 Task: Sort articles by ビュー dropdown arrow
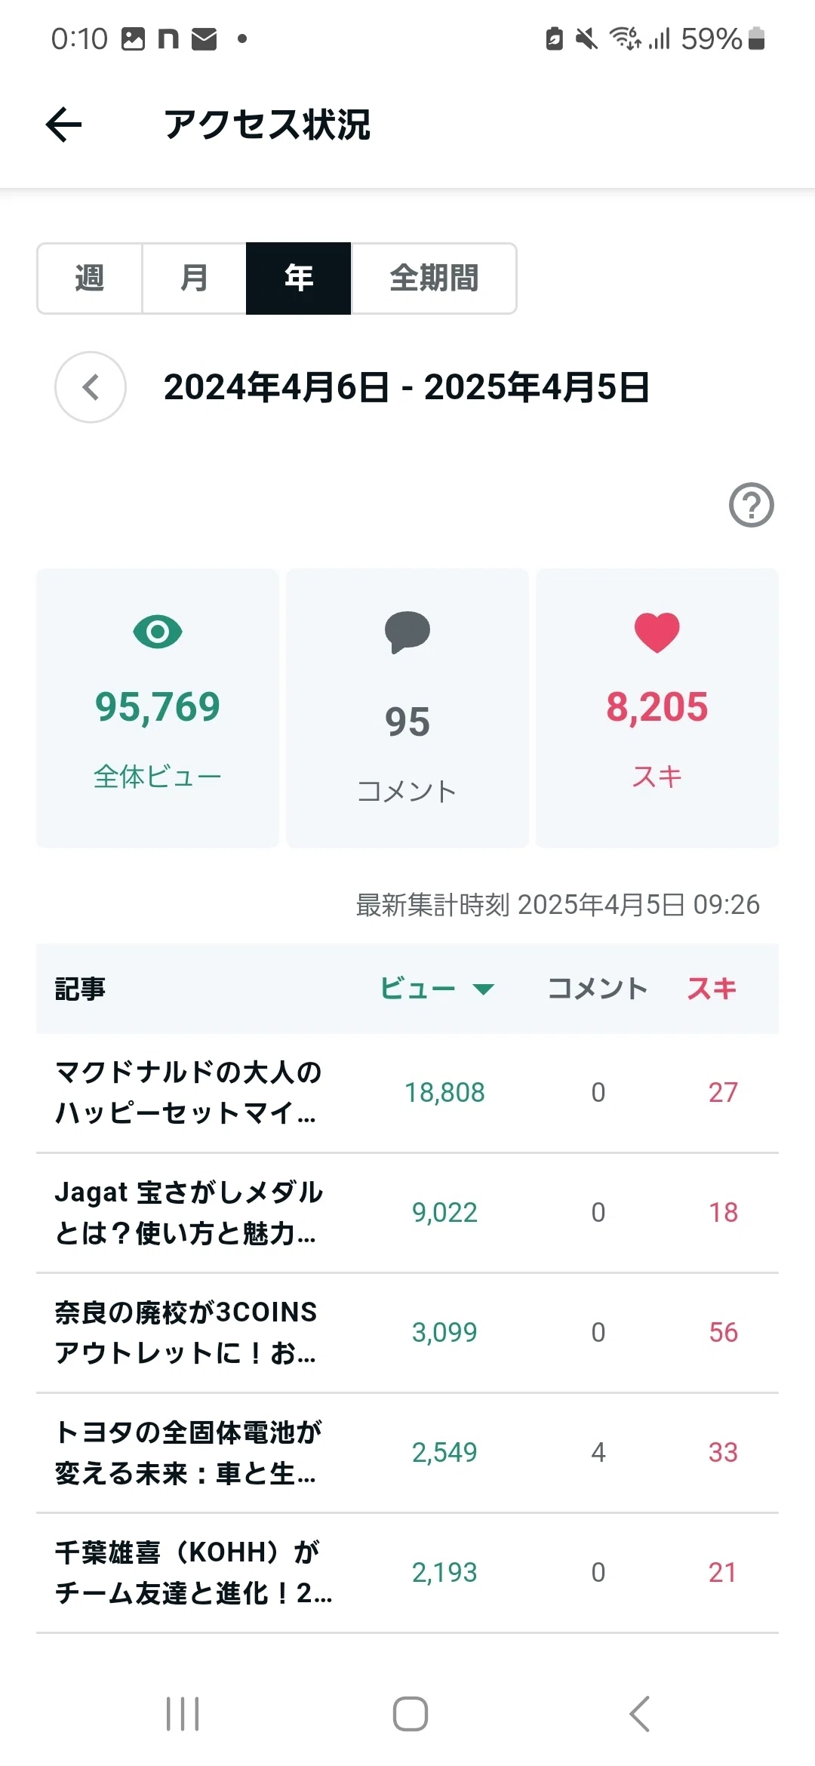point(483,989)
